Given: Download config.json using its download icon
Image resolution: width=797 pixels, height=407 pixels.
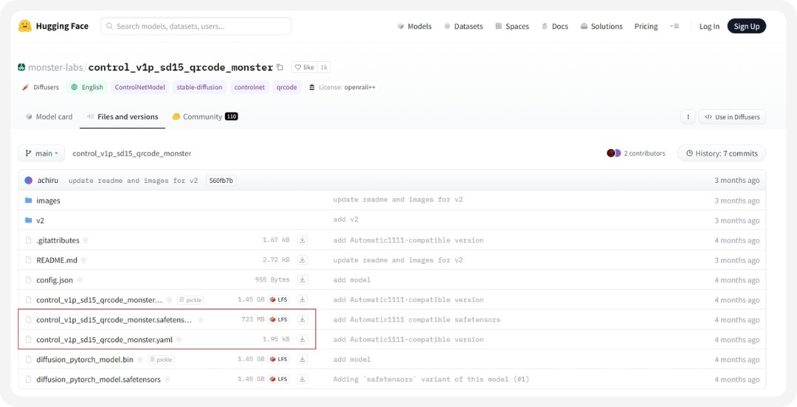Looking at the screenshot, I should (303, 280).
